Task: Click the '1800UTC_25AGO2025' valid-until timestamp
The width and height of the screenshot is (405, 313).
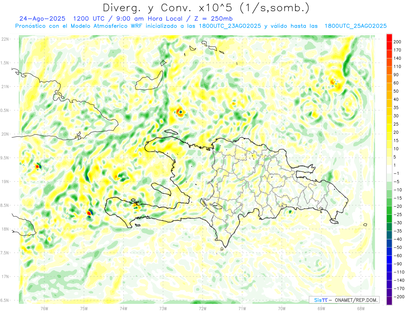Action: [x=355, y=26]
